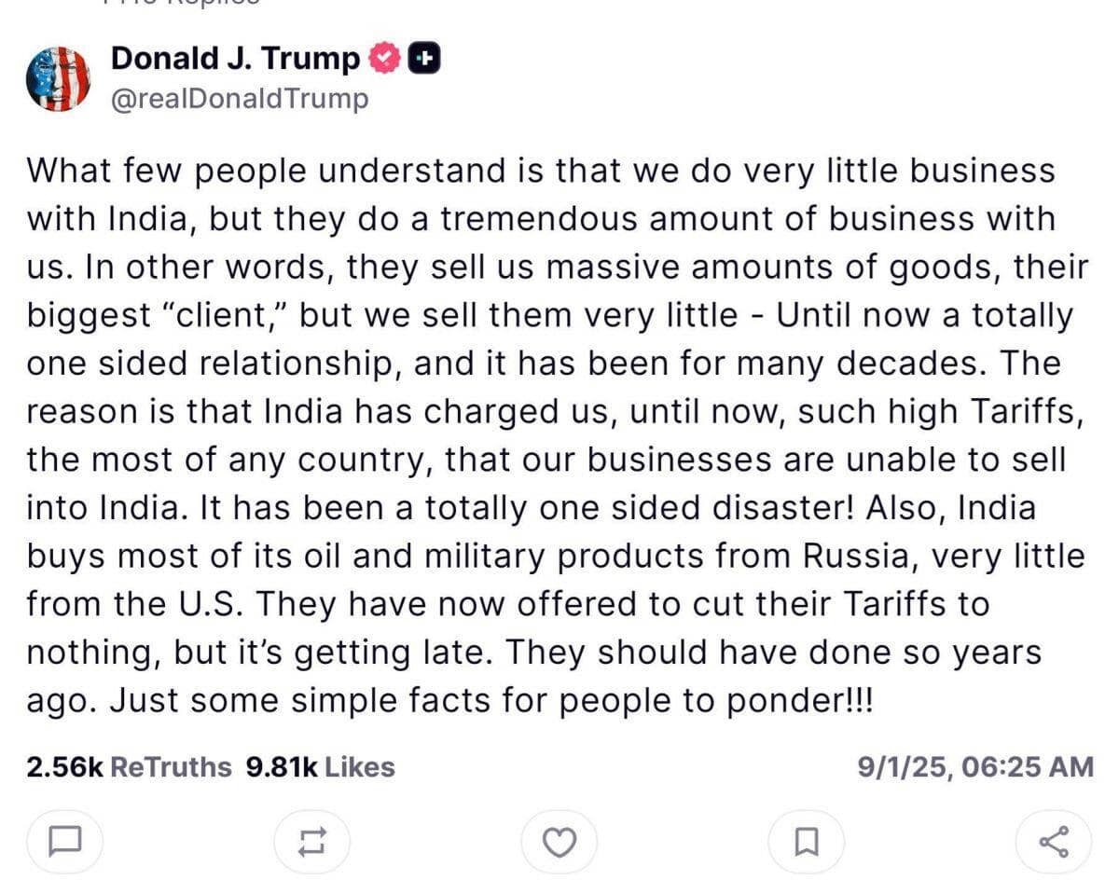Click the 'Likes' label in stats row

360,767
